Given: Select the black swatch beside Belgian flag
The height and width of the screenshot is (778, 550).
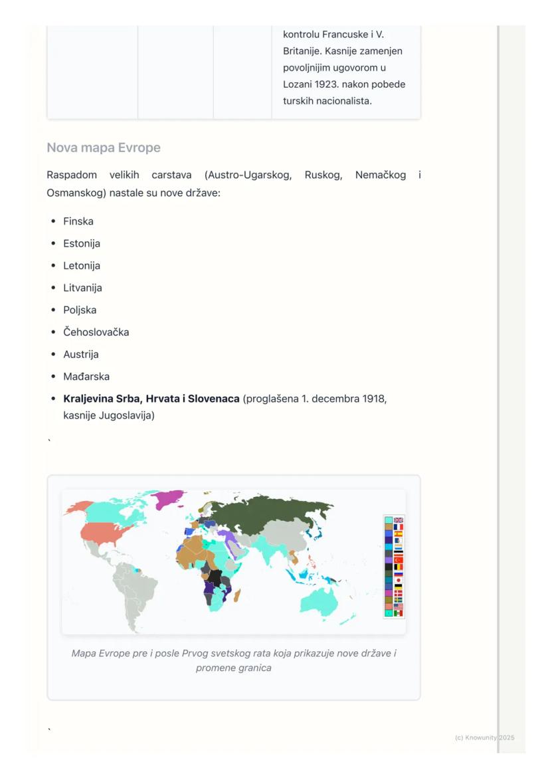Looking at the screenshot, I should click(x=389, y=567).
